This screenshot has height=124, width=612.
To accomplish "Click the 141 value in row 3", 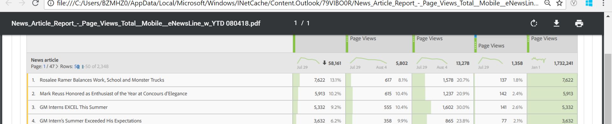I will pyautogui.click(x=503, y=107).
